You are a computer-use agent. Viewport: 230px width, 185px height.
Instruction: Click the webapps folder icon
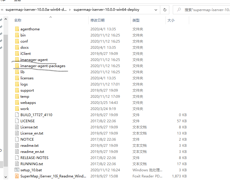17,103
